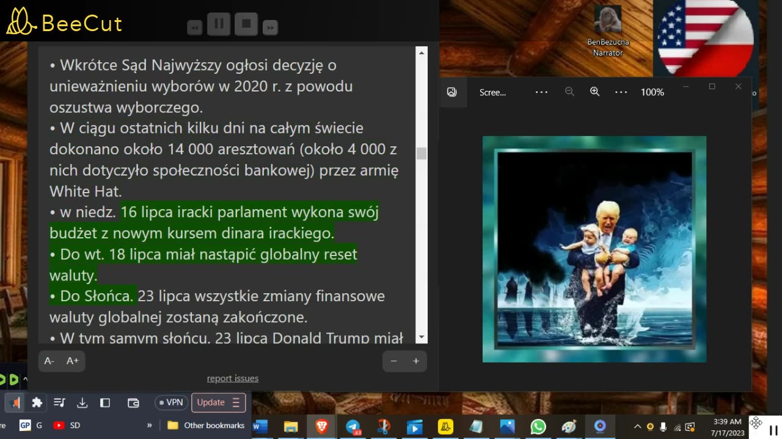Click the yellow circular system tray icon
This screenshot has height=439, width=782.
[650, 427]
